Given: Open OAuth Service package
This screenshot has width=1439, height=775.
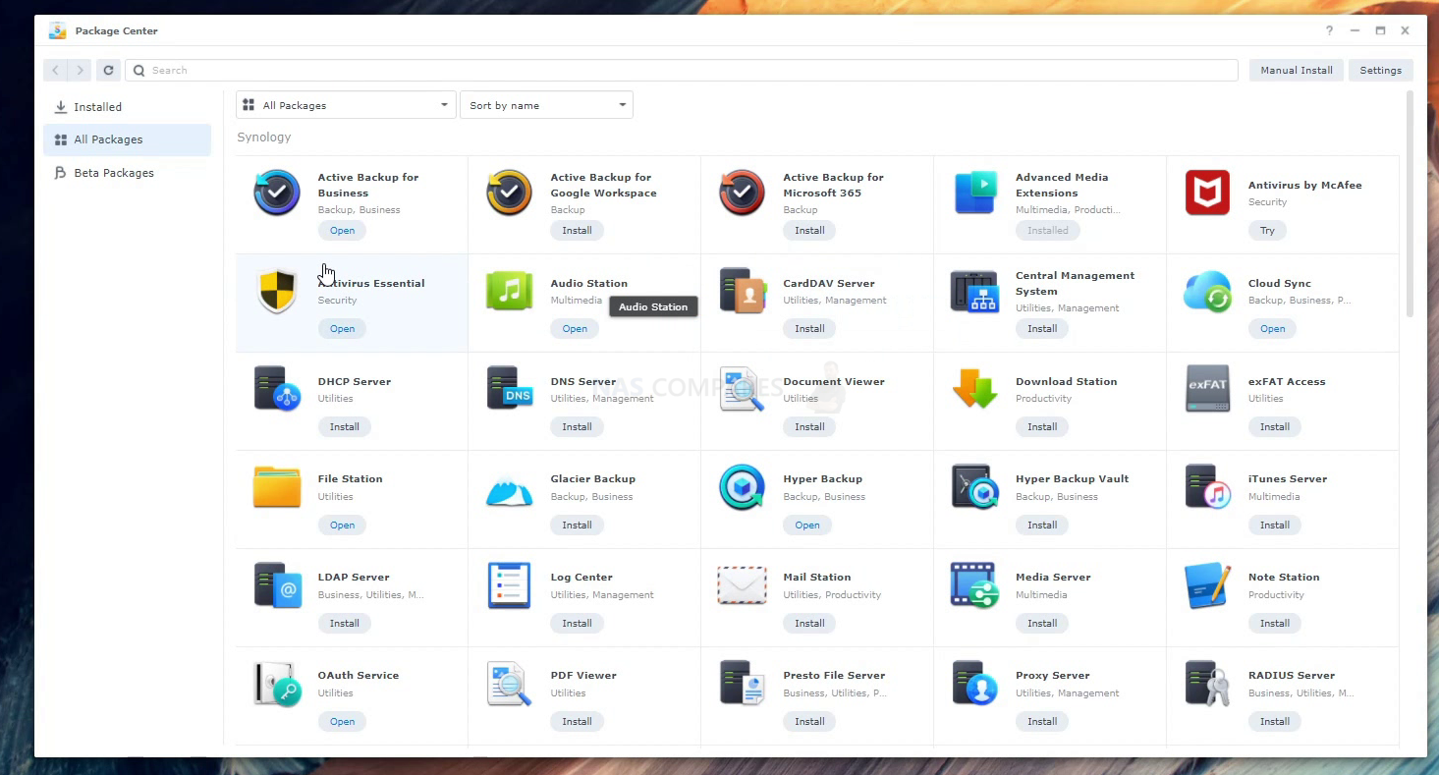Looking at the screenshot, I should [x=342, y=722].
